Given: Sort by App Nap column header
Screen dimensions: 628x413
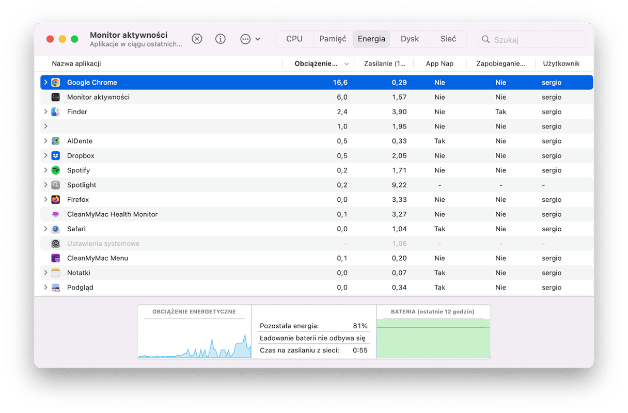Looking at the screenshot, I should (x=439, y=63).
